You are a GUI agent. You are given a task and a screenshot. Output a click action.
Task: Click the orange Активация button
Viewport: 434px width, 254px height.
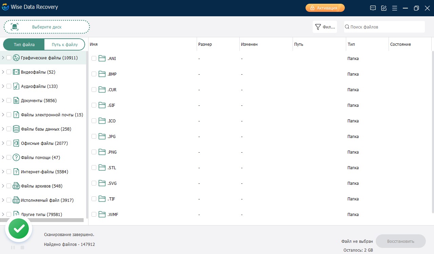[x=325, y=8]
